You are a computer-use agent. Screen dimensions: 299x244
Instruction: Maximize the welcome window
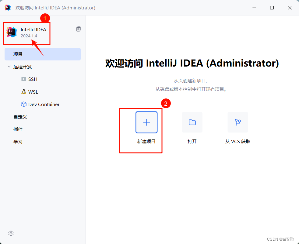pos(272,8)
